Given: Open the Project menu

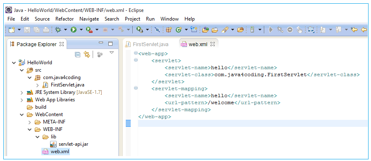Looking at the screenshot, I should click(x=132, y=19).
